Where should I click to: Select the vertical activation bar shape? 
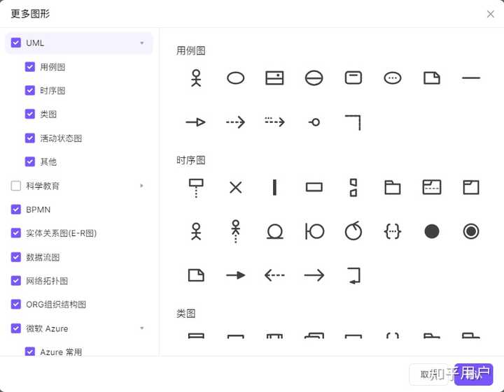coord(274,187)
